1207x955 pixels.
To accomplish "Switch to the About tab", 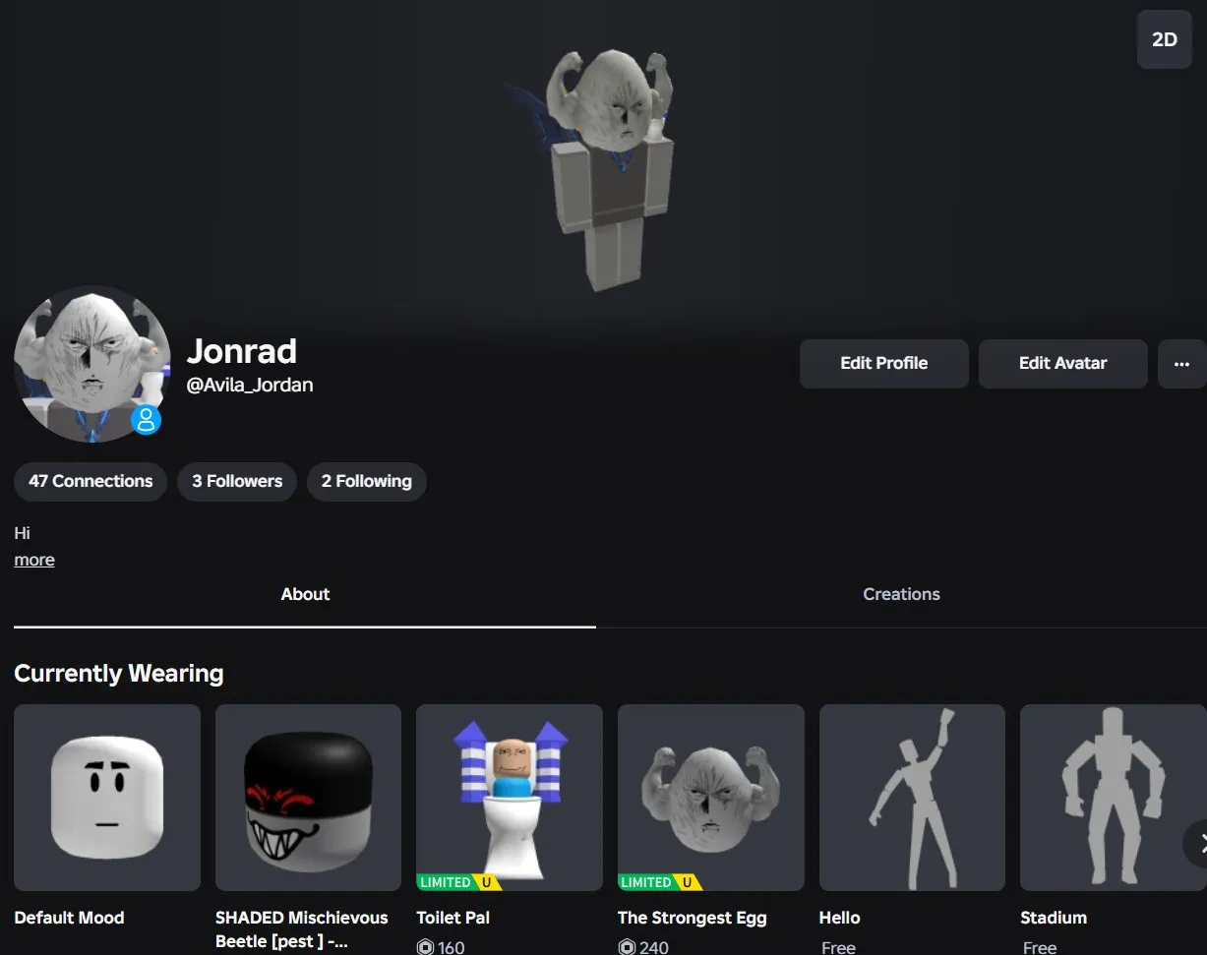I will pyautogui.click(x=305, y=594).
